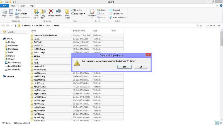Click Select none in the ribbon
The height and width of the screenshot is (125, 223).
pyautogui.click(x=116, y=14)
